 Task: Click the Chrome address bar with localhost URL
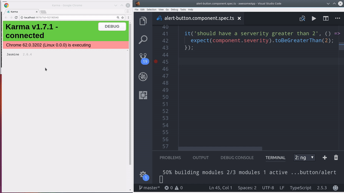pyautogui.click(x=64, y=18)
